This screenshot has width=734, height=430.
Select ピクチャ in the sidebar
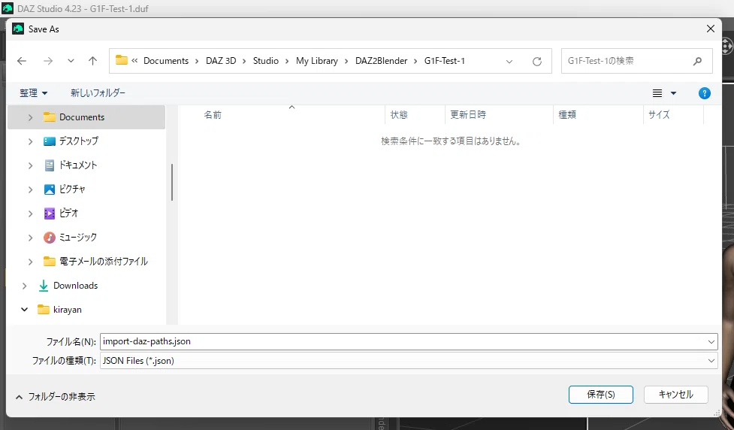point(72,189)
